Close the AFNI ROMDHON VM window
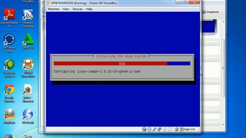The image size is (246, 138). (x=194, y=2)
